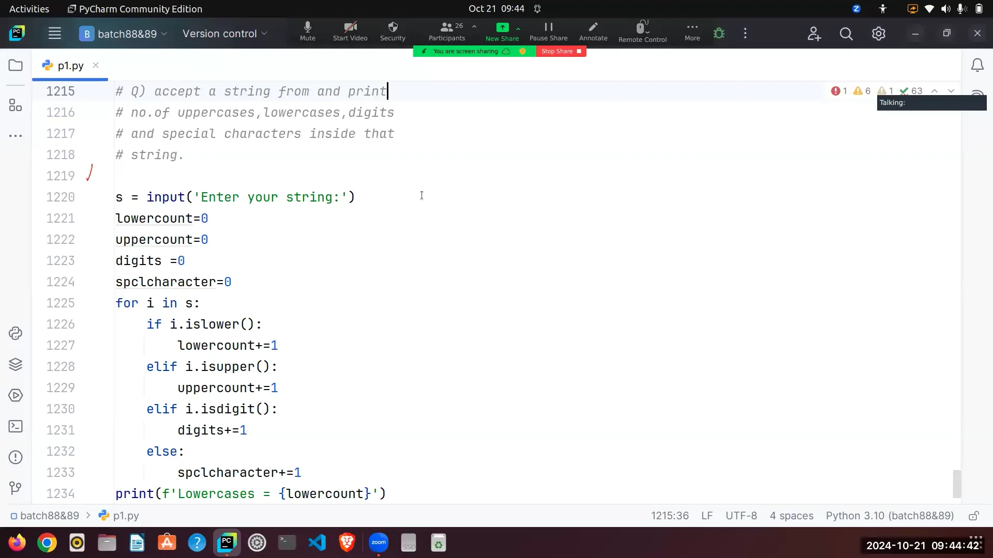
Task: Open the main hamburger menu
Action: 55,33
